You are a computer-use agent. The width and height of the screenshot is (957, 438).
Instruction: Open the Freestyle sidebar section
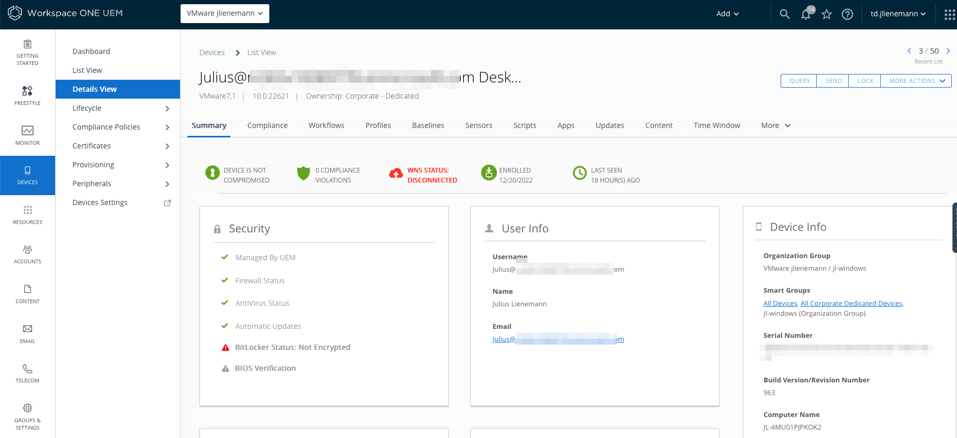point(27,96)
